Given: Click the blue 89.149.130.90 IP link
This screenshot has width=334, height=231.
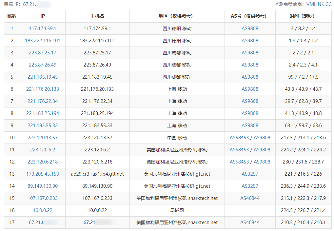Looking at the screenshot, I should pos(43,186).
